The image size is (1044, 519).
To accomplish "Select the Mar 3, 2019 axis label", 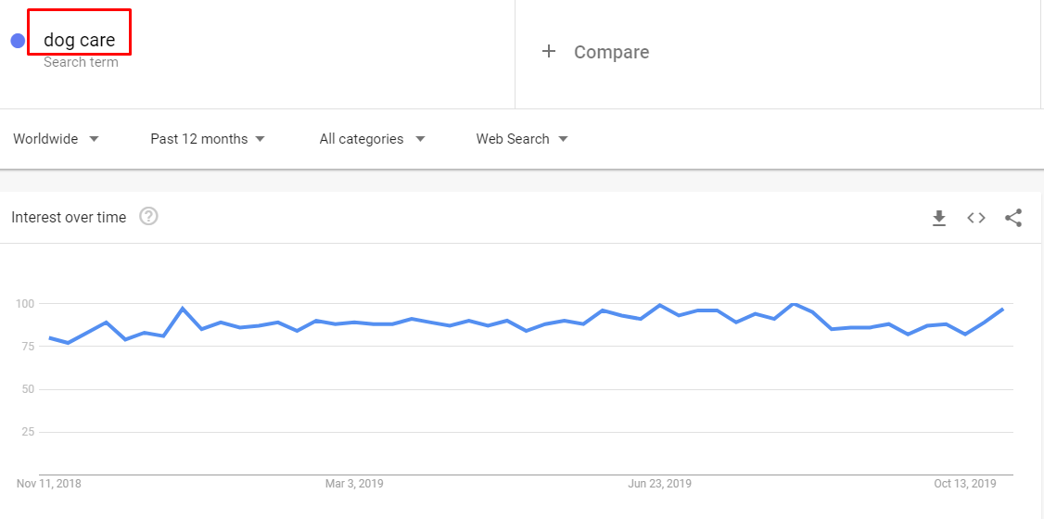I will [x=354, y=484].
